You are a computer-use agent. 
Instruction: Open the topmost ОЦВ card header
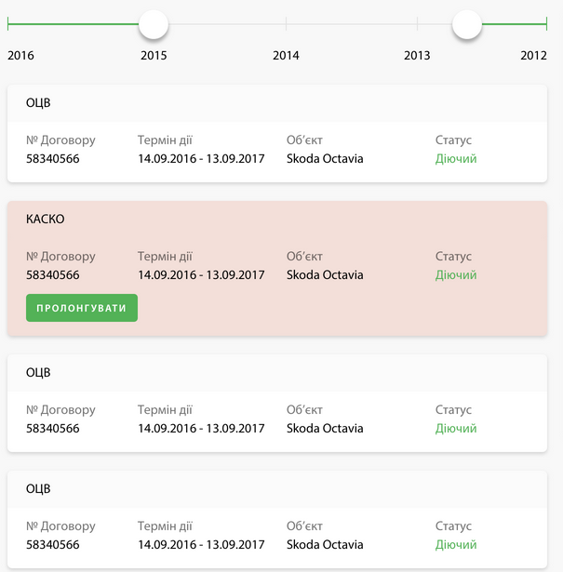click(x=38, y=103)
